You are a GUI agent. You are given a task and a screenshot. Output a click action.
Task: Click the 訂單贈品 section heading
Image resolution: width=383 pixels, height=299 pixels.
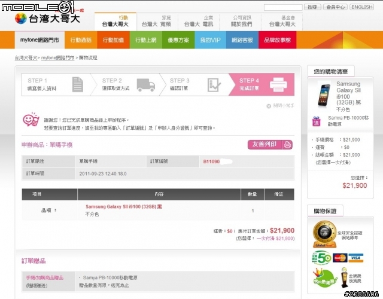(x=34, y=261)
